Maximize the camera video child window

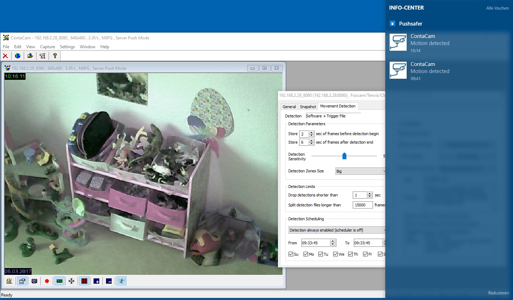coord(264,68)
